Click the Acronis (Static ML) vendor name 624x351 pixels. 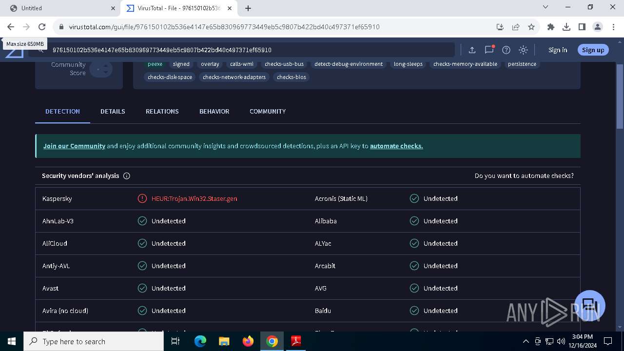pos(341,198)
